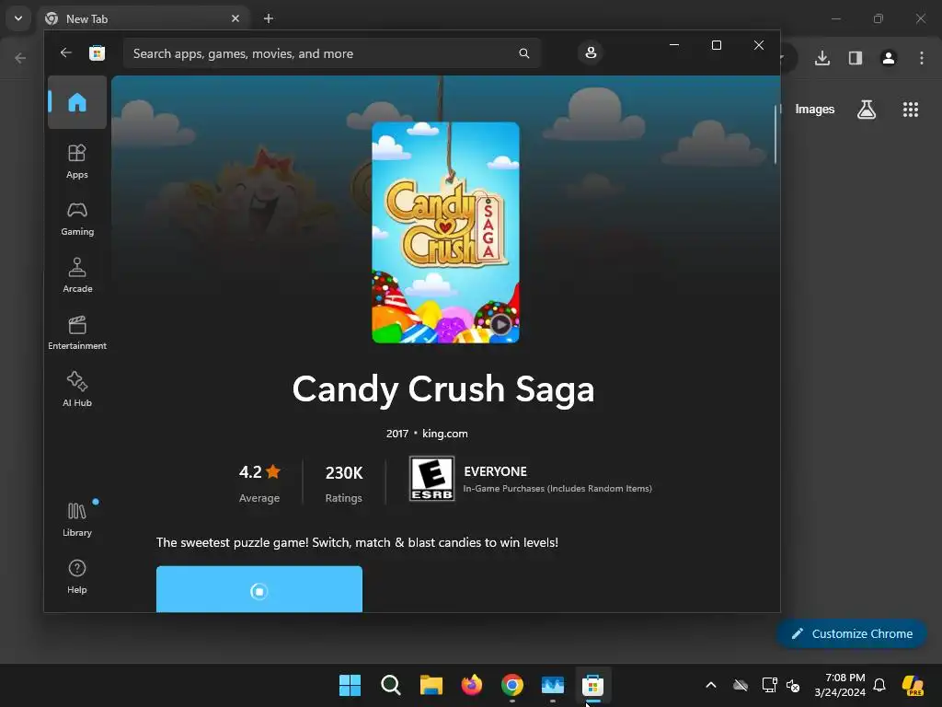The height and width of the screenshot is (707, 942).
Task: Open the Apps section in sidebar
Action: (77, 161)
